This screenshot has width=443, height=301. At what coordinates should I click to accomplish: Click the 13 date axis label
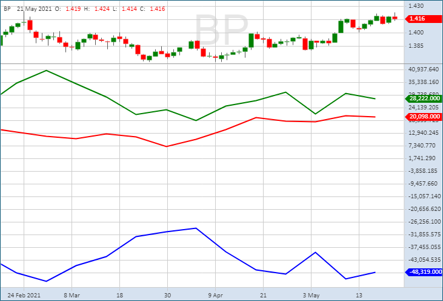click(x=359, y=295)
